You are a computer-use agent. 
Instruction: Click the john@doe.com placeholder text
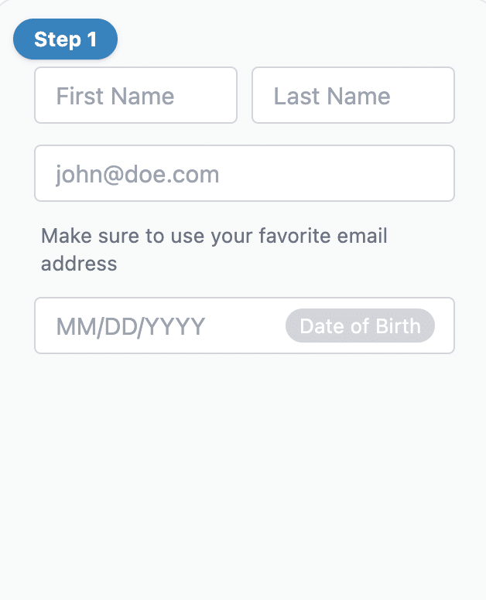click(x=138, y=174)
